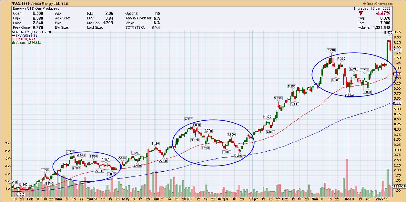This screenshot has height=202, width=406.
Task: Click the 2.000 April low annotation
Action: [x=111, y=173]
